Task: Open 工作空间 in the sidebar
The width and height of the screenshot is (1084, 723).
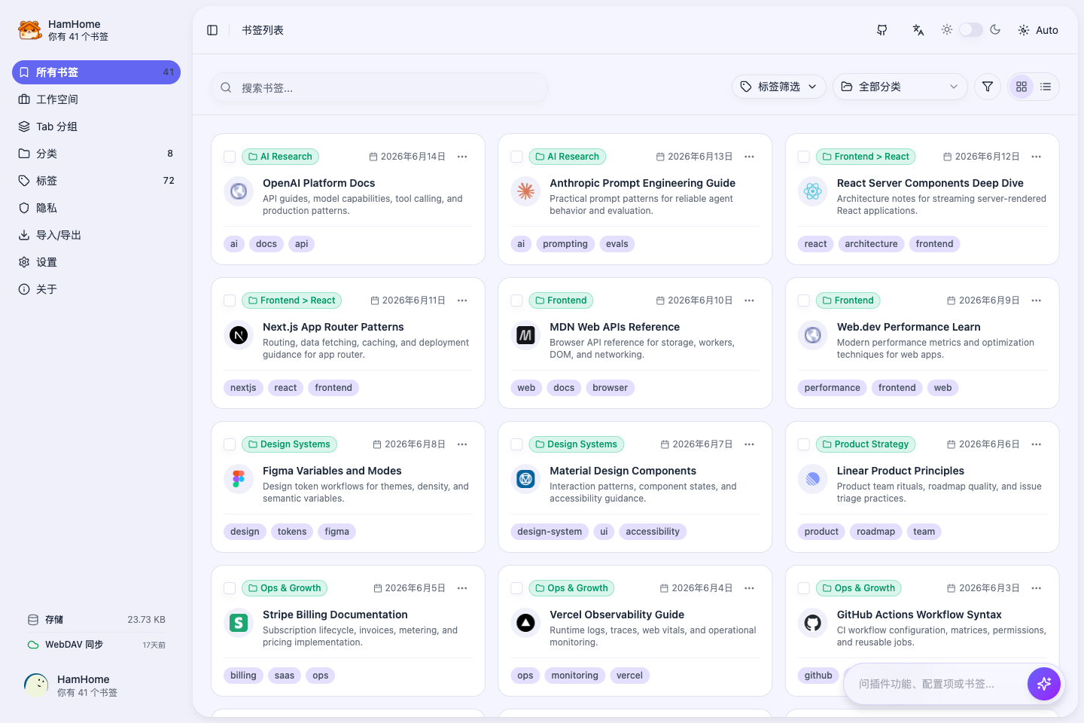Action: tap(96, 99)
